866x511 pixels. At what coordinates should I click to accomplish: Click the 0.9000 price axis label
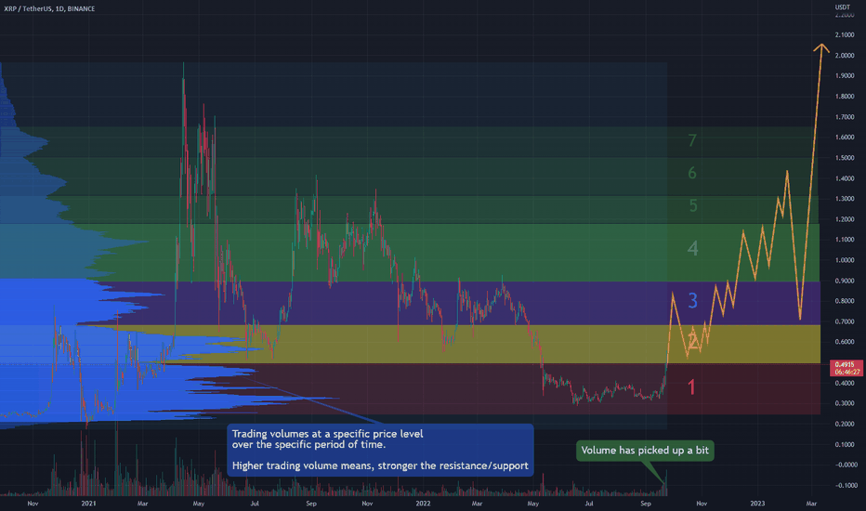(x=845, y=281)
